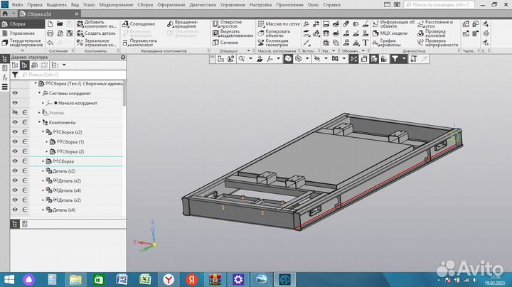Create a new document with the blank page icon
Viewport: 512px width, 287px height.
tap(50, 24)
